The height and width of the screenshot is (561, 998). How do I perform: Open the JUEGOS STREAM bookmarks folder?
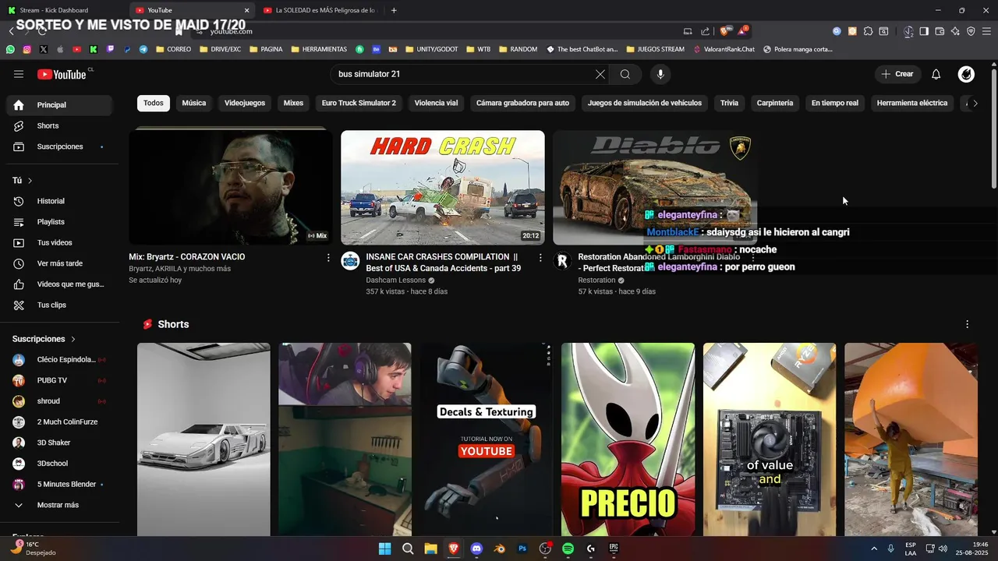point(654,49)
